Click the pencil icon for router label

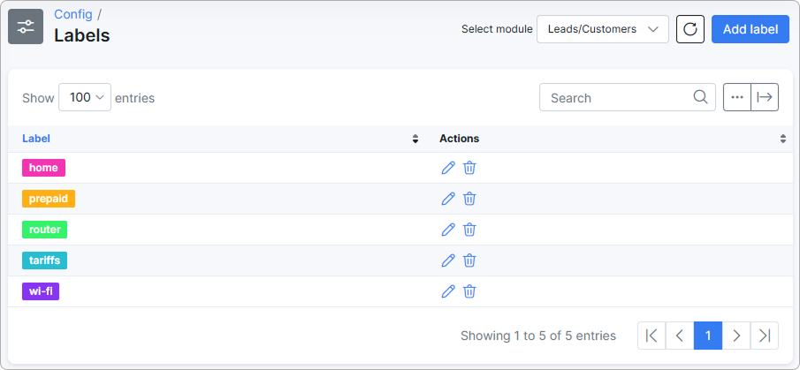click(448, 230)
